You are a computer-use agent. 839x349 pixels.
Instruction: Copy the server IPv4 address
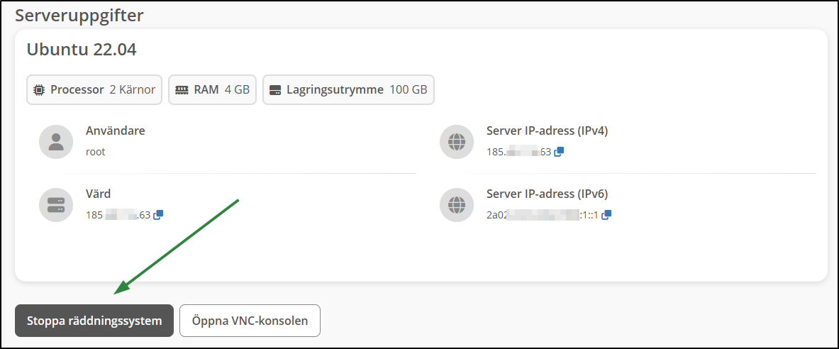pos(559,152)
